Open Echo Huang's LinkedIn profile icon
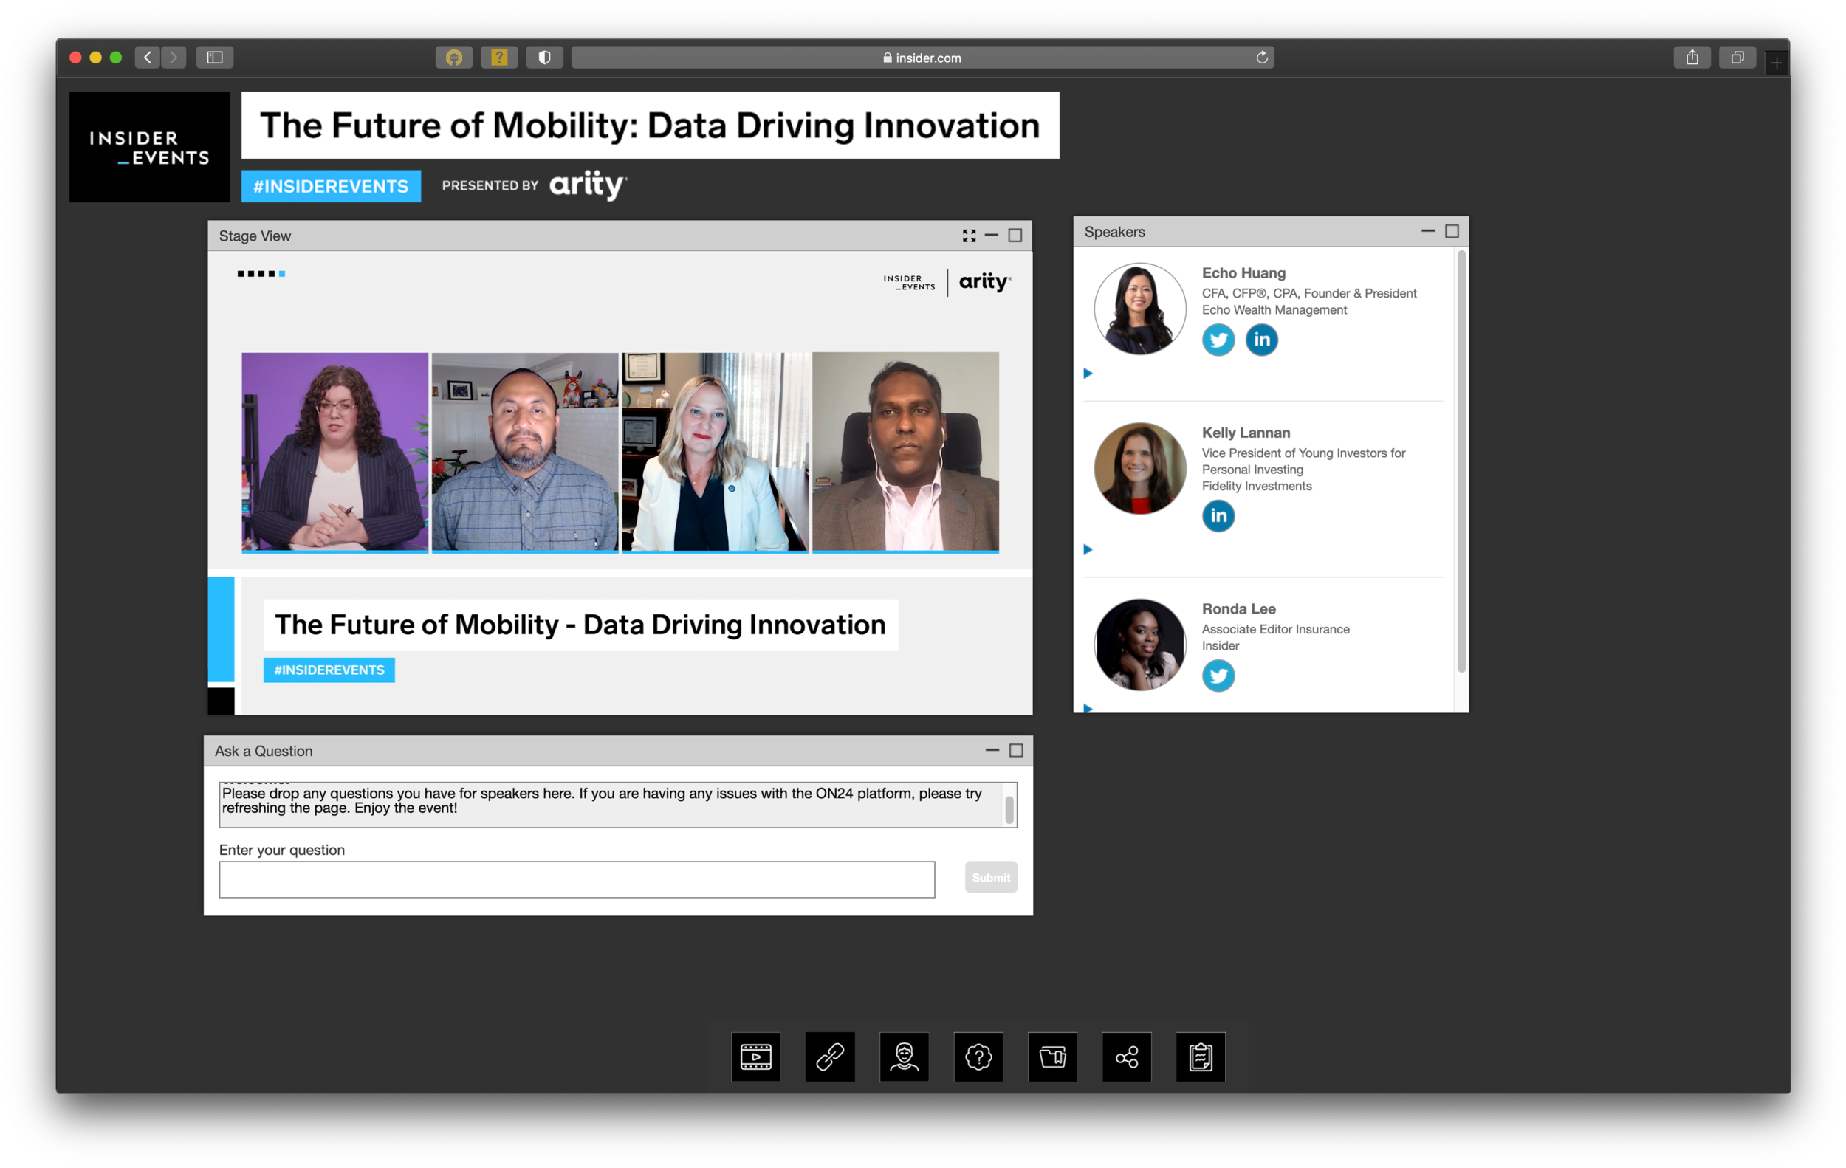The image size is (1846, 1168). coord(1261,340)
